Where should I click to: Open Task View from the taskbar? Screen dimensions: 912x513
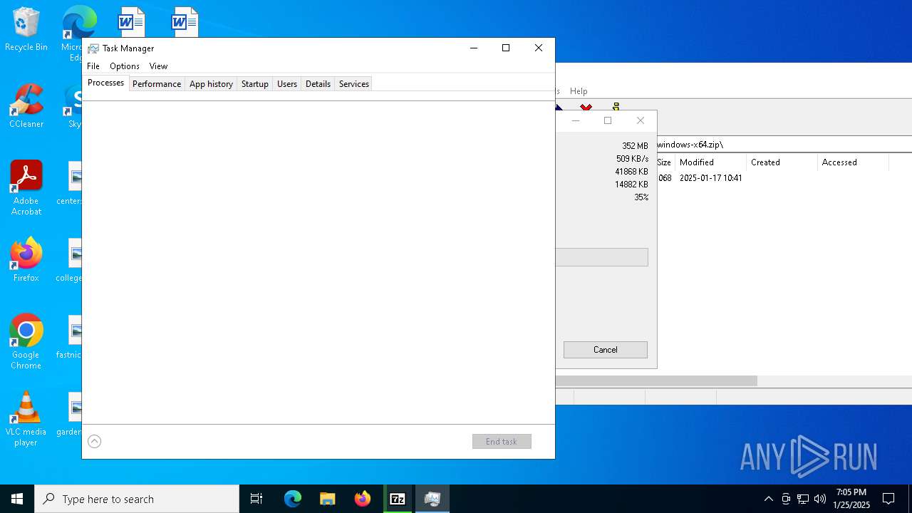pyautogui.click(x=256, y=499)
